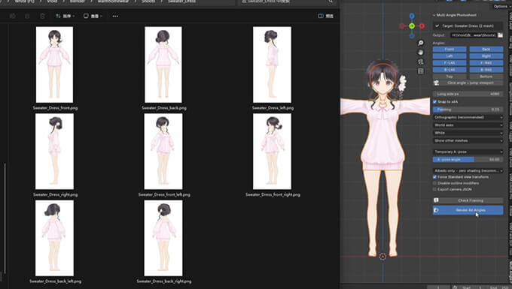Open the White background dropdown
Image resolution: width=512 pixels, height=289 pixels.
click(468, 133)
